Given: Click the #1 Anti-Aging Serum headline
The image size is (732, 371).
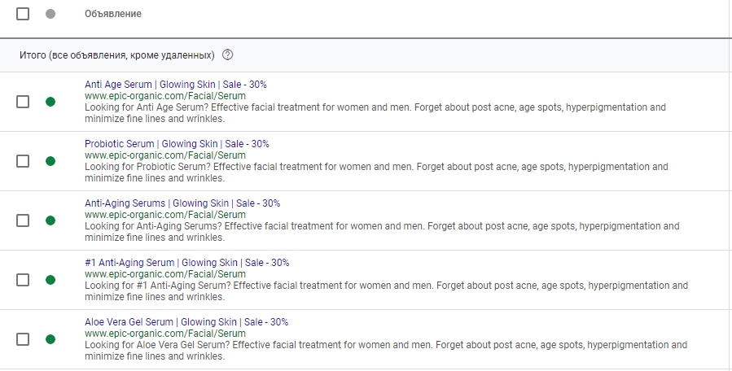Looking at the screenshot, I should point(186,263).
